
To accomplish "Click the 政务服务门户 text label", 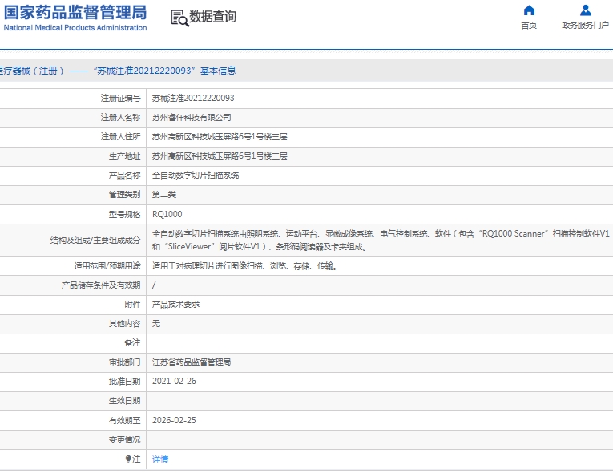I will (585, 26).
